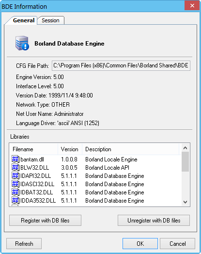Click the IDAPI32.DLL file icon
The height and width of the screenshot is (254, 201).
pos(15,176)
